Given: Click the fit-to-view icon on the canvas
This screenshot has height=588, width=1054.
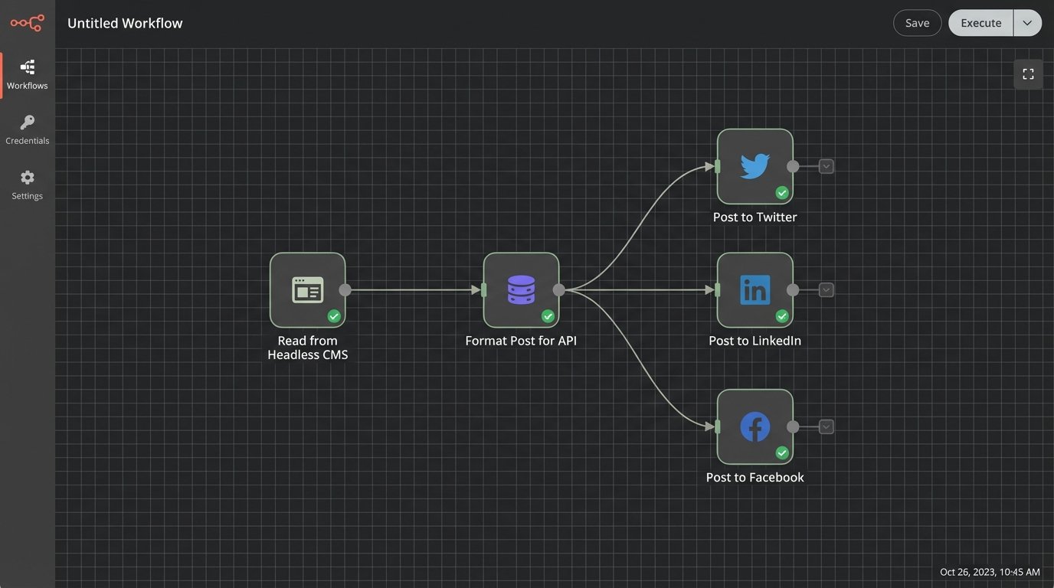Looking at the screenshot, I should (1028, 73).
